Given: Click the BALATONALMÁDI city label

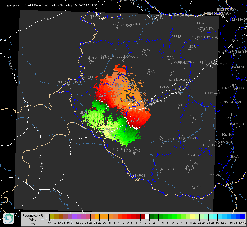Looking at the screenshot, I should coord(181,80).
